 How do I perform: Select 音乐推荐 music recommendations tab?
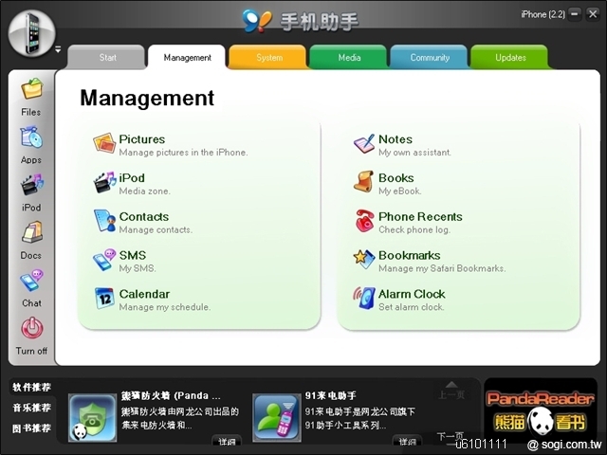point(31,408)
